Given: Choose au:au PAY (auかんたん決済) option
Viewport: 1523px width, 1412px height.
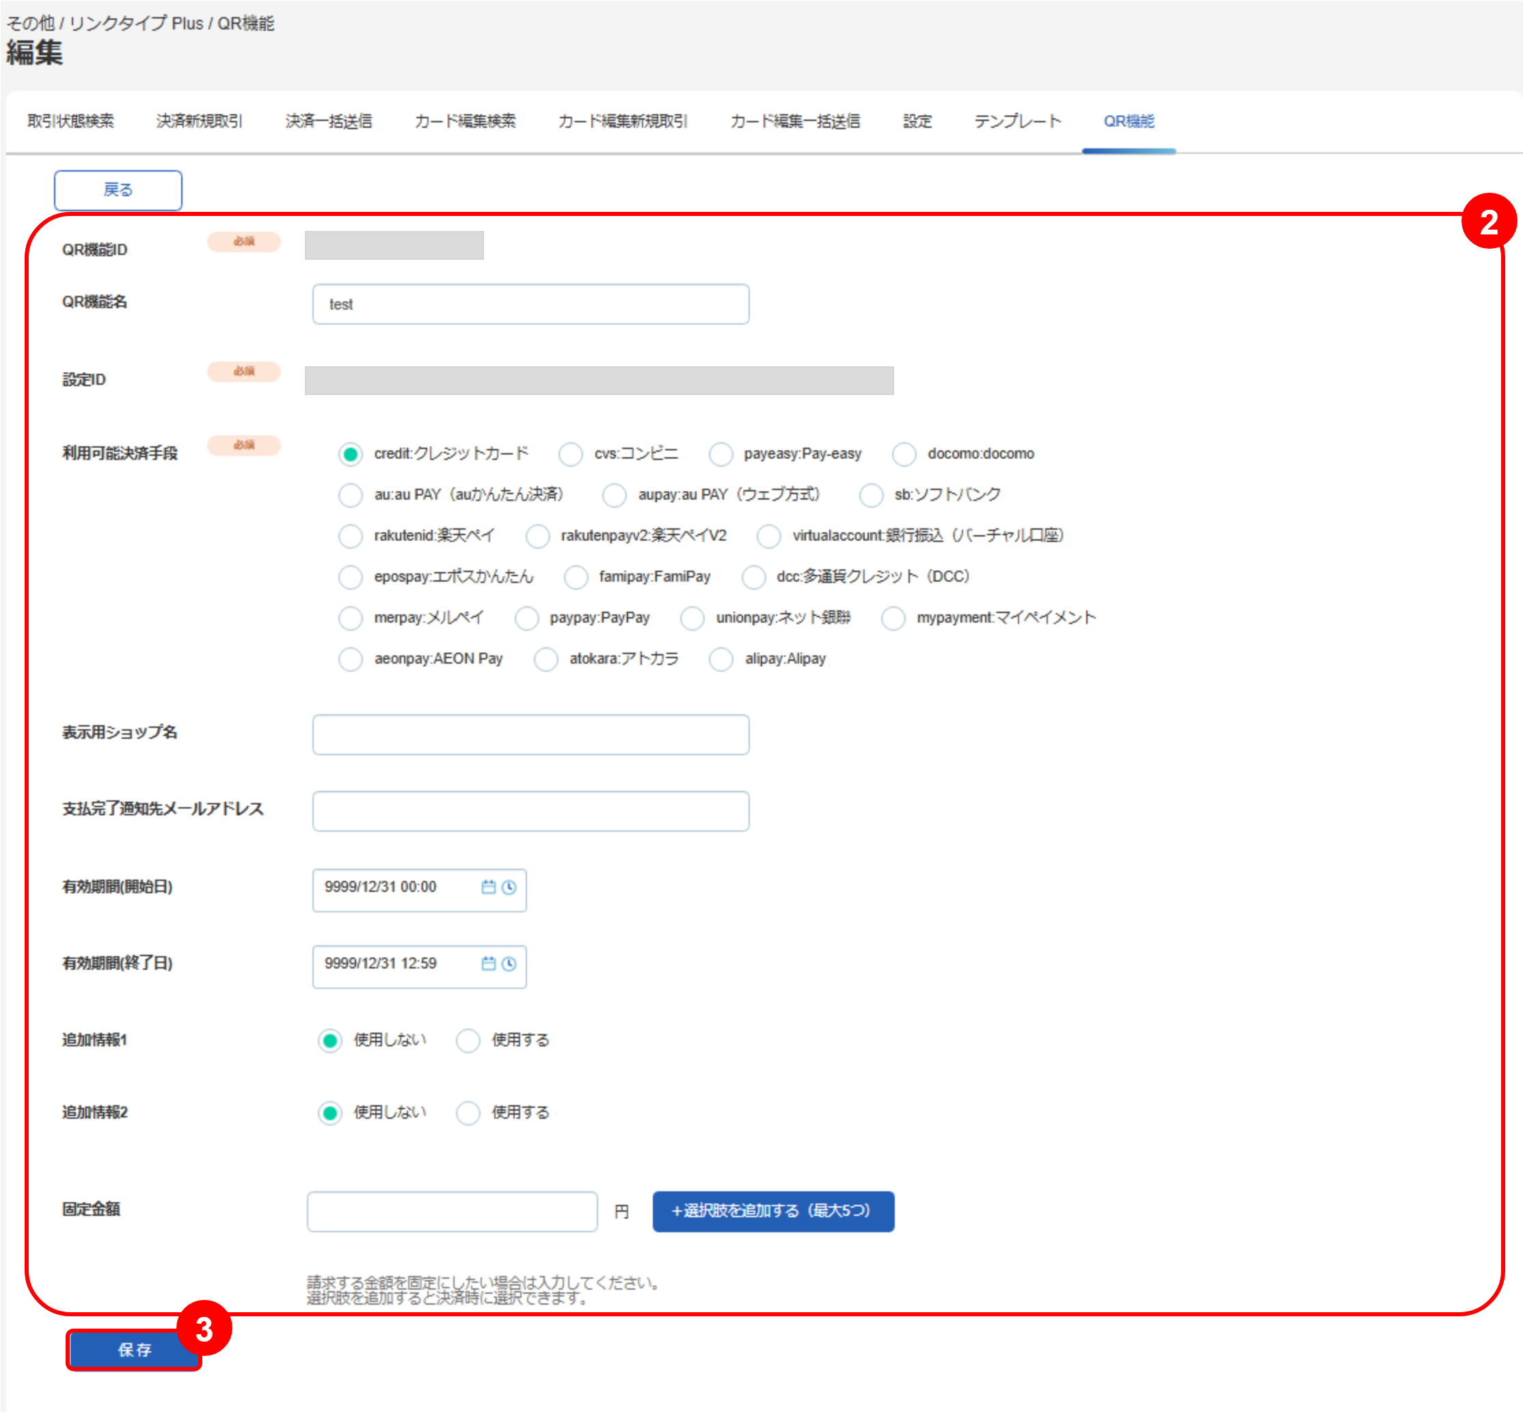Looking at the screenshot, I should 351,495.
